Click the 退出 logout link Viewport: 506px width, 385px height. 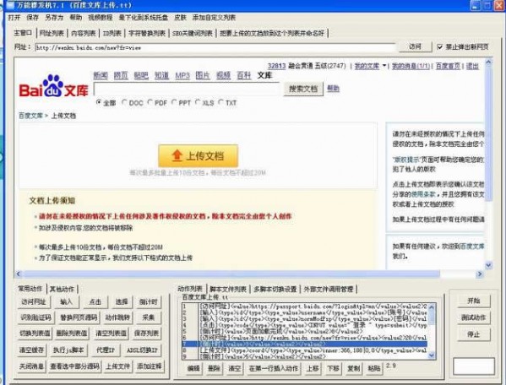(x=472, y=66)
